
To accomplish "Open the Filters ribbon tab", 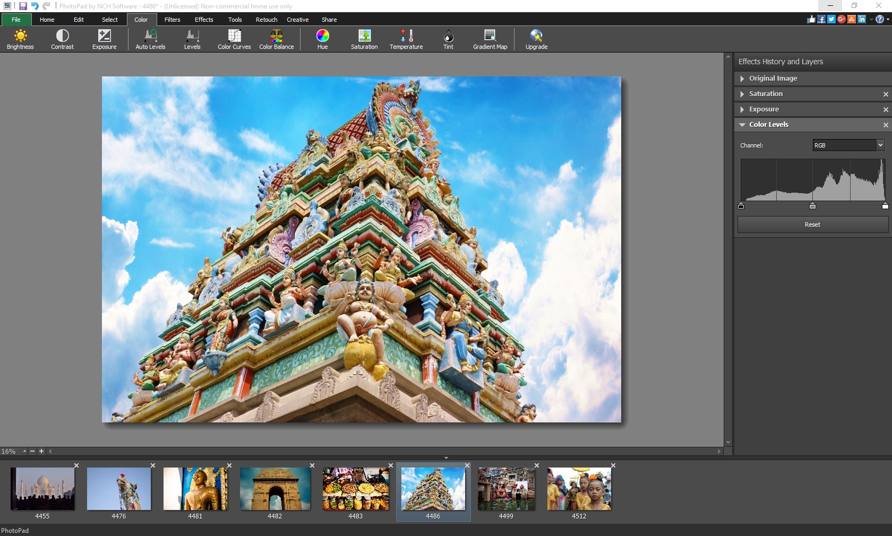I will click(171, 20).
